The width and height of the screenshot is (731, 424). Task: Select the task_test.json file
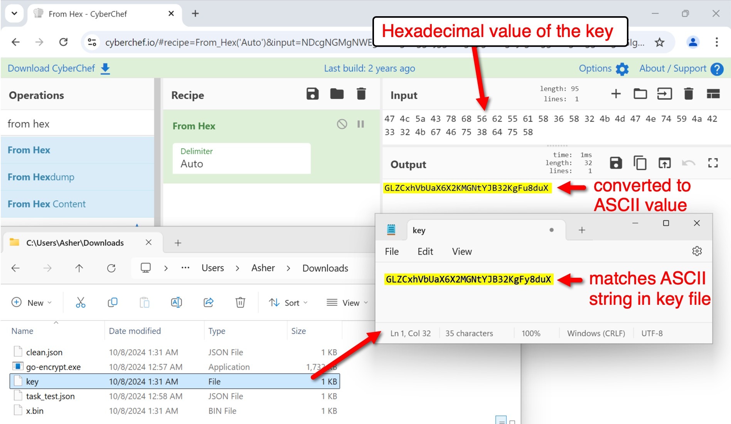(175, 396)
